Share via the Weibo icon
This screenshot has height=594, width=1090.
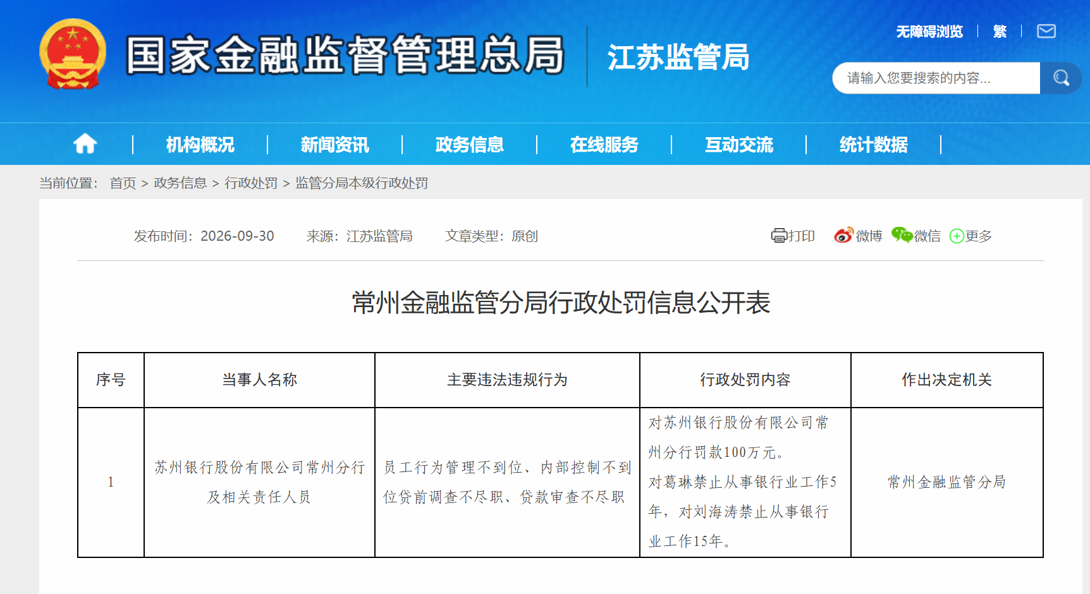[x=844, y=235]
